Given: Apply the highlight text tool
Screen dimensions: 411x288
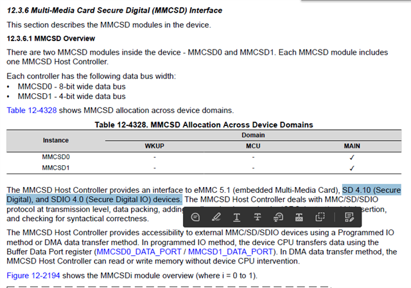Looking at the screenshot, I should (216, 217).
